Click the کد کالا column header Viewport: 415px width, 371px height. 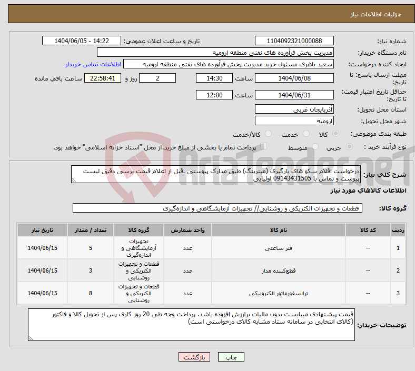[x=368, y=230]
